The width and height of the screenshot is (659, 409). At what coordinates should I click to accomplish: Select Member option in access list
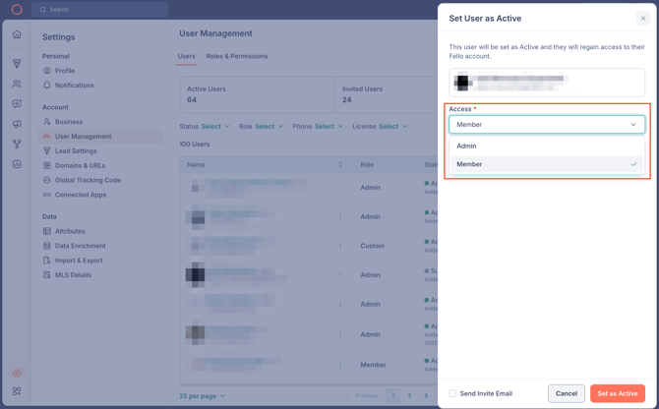tap(469, 164)
